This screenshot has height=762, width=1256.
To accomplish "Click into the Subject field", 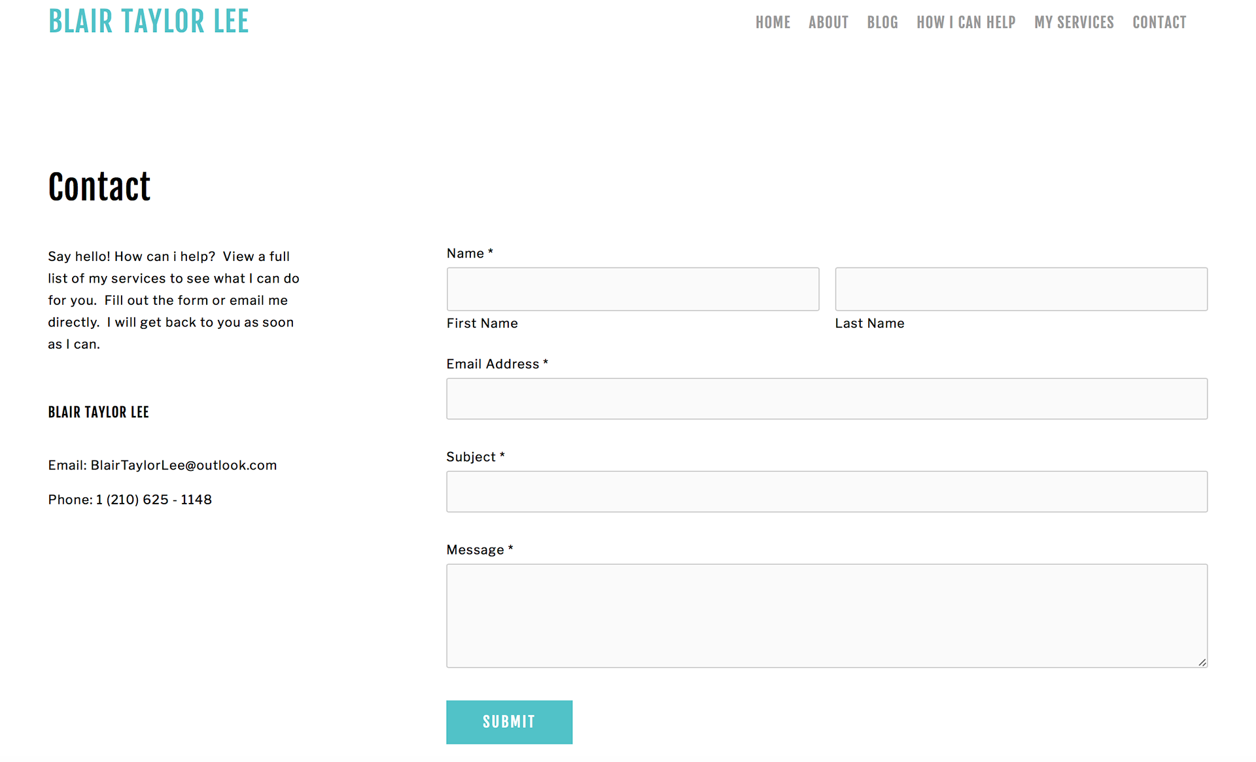I will tap(827, 492).
